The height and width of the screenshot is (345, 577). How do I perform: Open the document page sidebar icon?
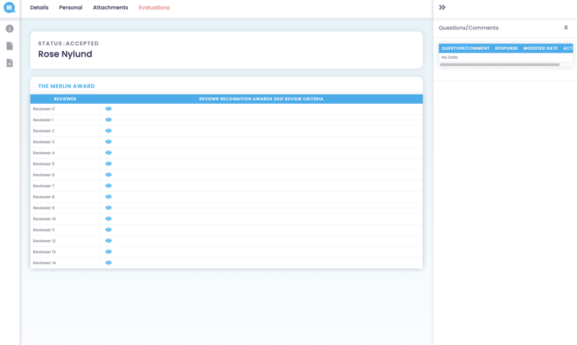(x=10, y=46)
